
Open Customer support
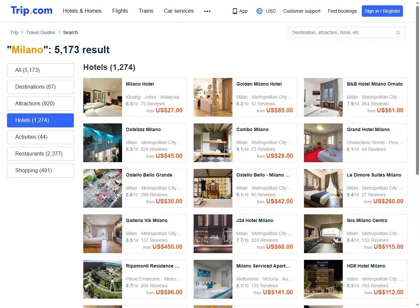[x=302, y=11]
